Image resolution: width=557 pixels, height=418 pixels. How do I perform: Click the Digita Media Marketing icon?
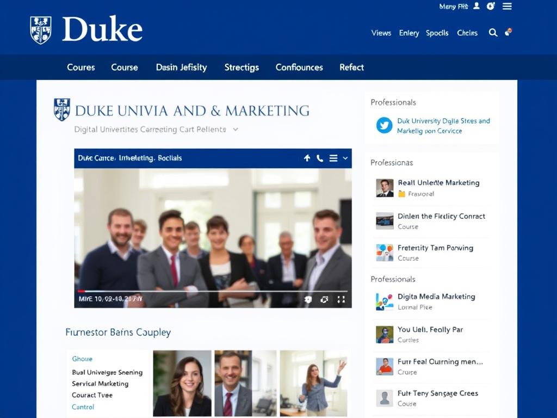pos(385,302)
